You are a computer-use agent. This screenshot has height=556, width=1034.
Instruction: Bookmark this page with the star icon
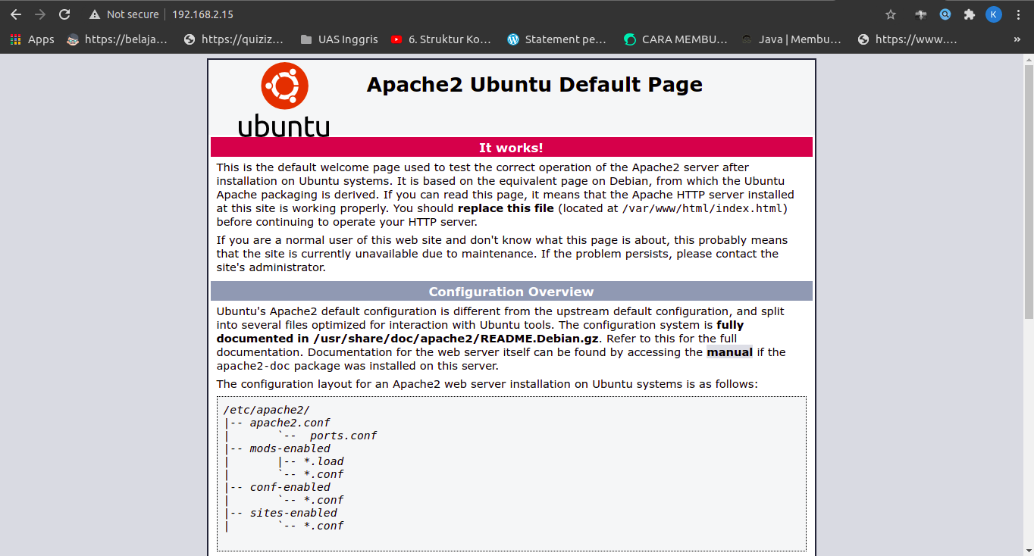(x=891, y=14)
